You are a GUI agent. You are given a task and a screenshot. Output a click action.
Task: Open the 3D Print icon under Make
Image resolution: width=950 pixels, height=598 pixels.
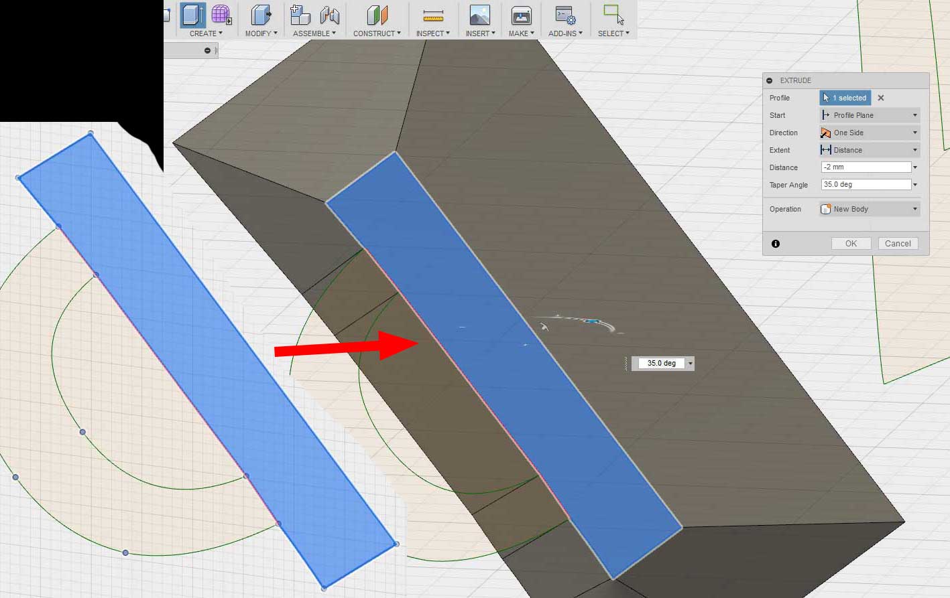point(521,16)
